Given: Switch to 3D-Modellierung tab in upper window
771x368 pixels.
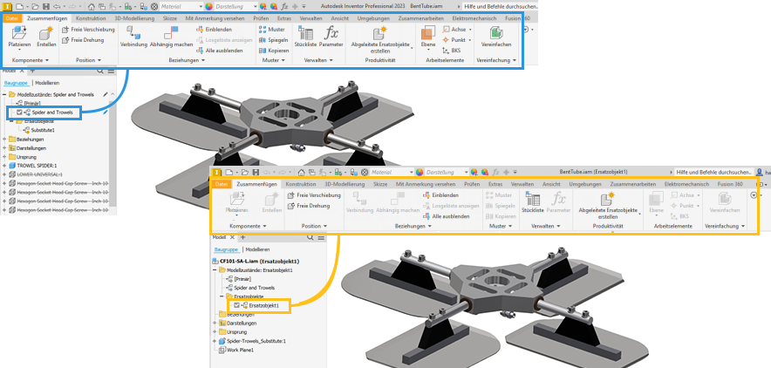Looking at the screenshot, I should pos(134,18).
